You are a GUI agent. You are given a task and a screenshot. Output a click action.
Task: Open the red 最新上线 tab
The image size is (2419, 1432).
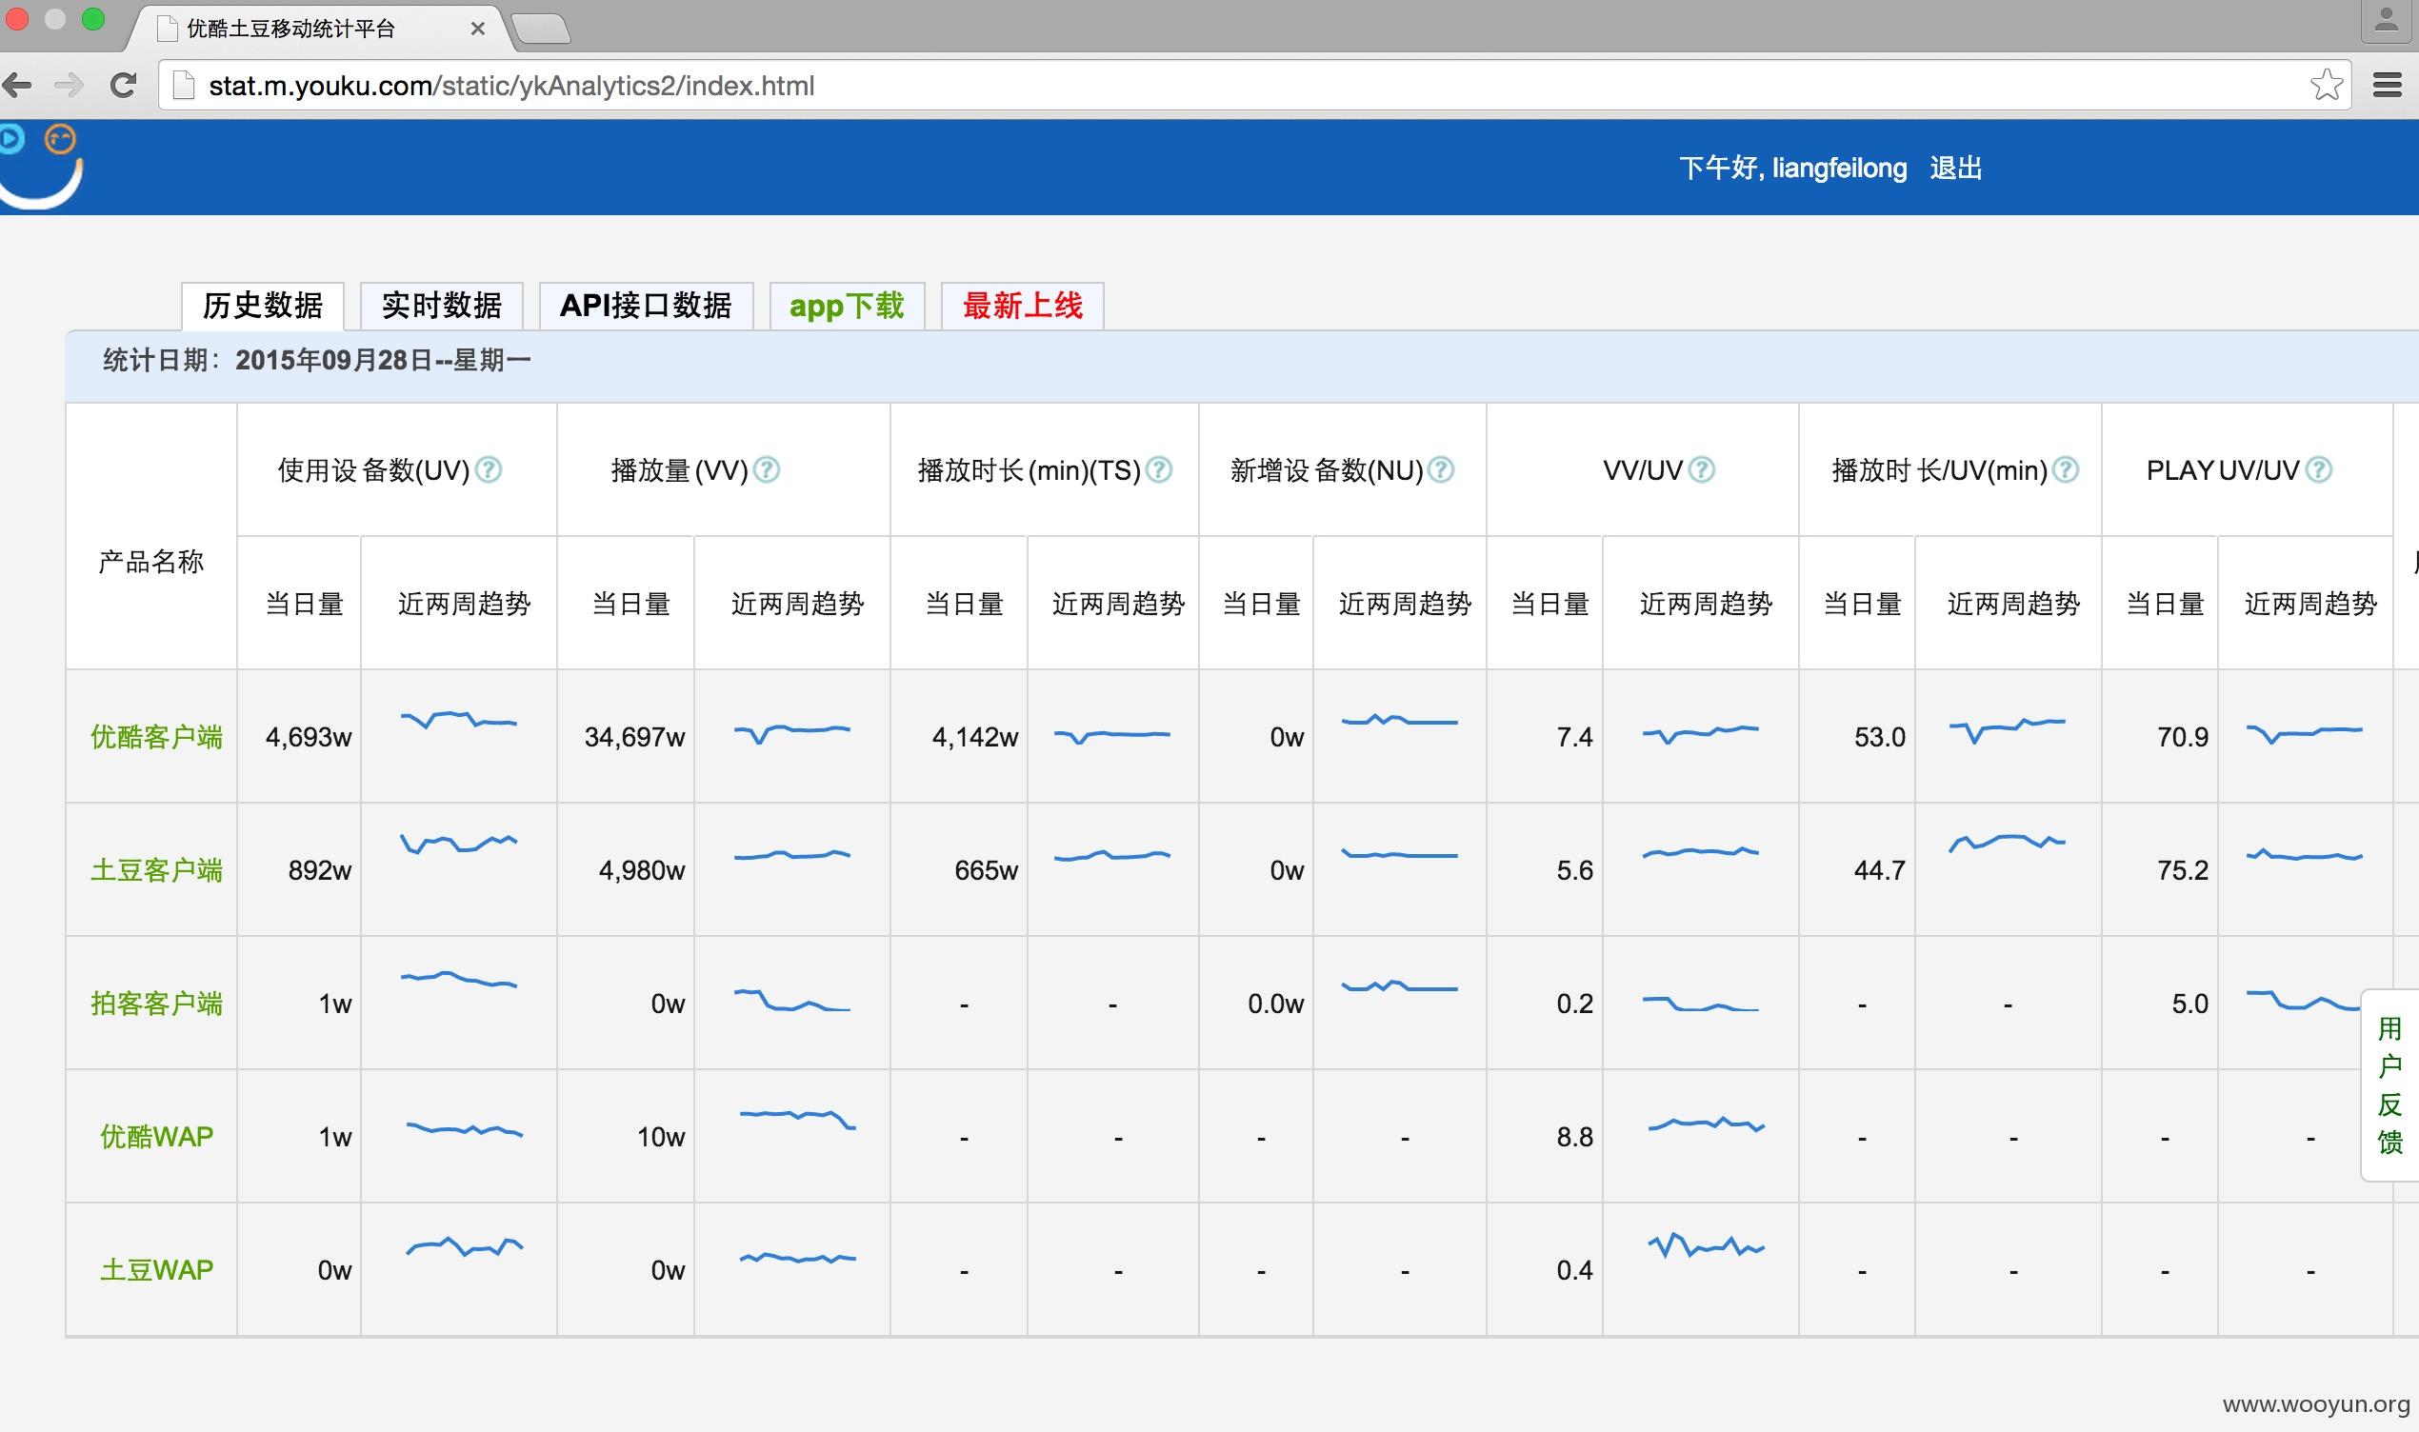(1023, 306)
